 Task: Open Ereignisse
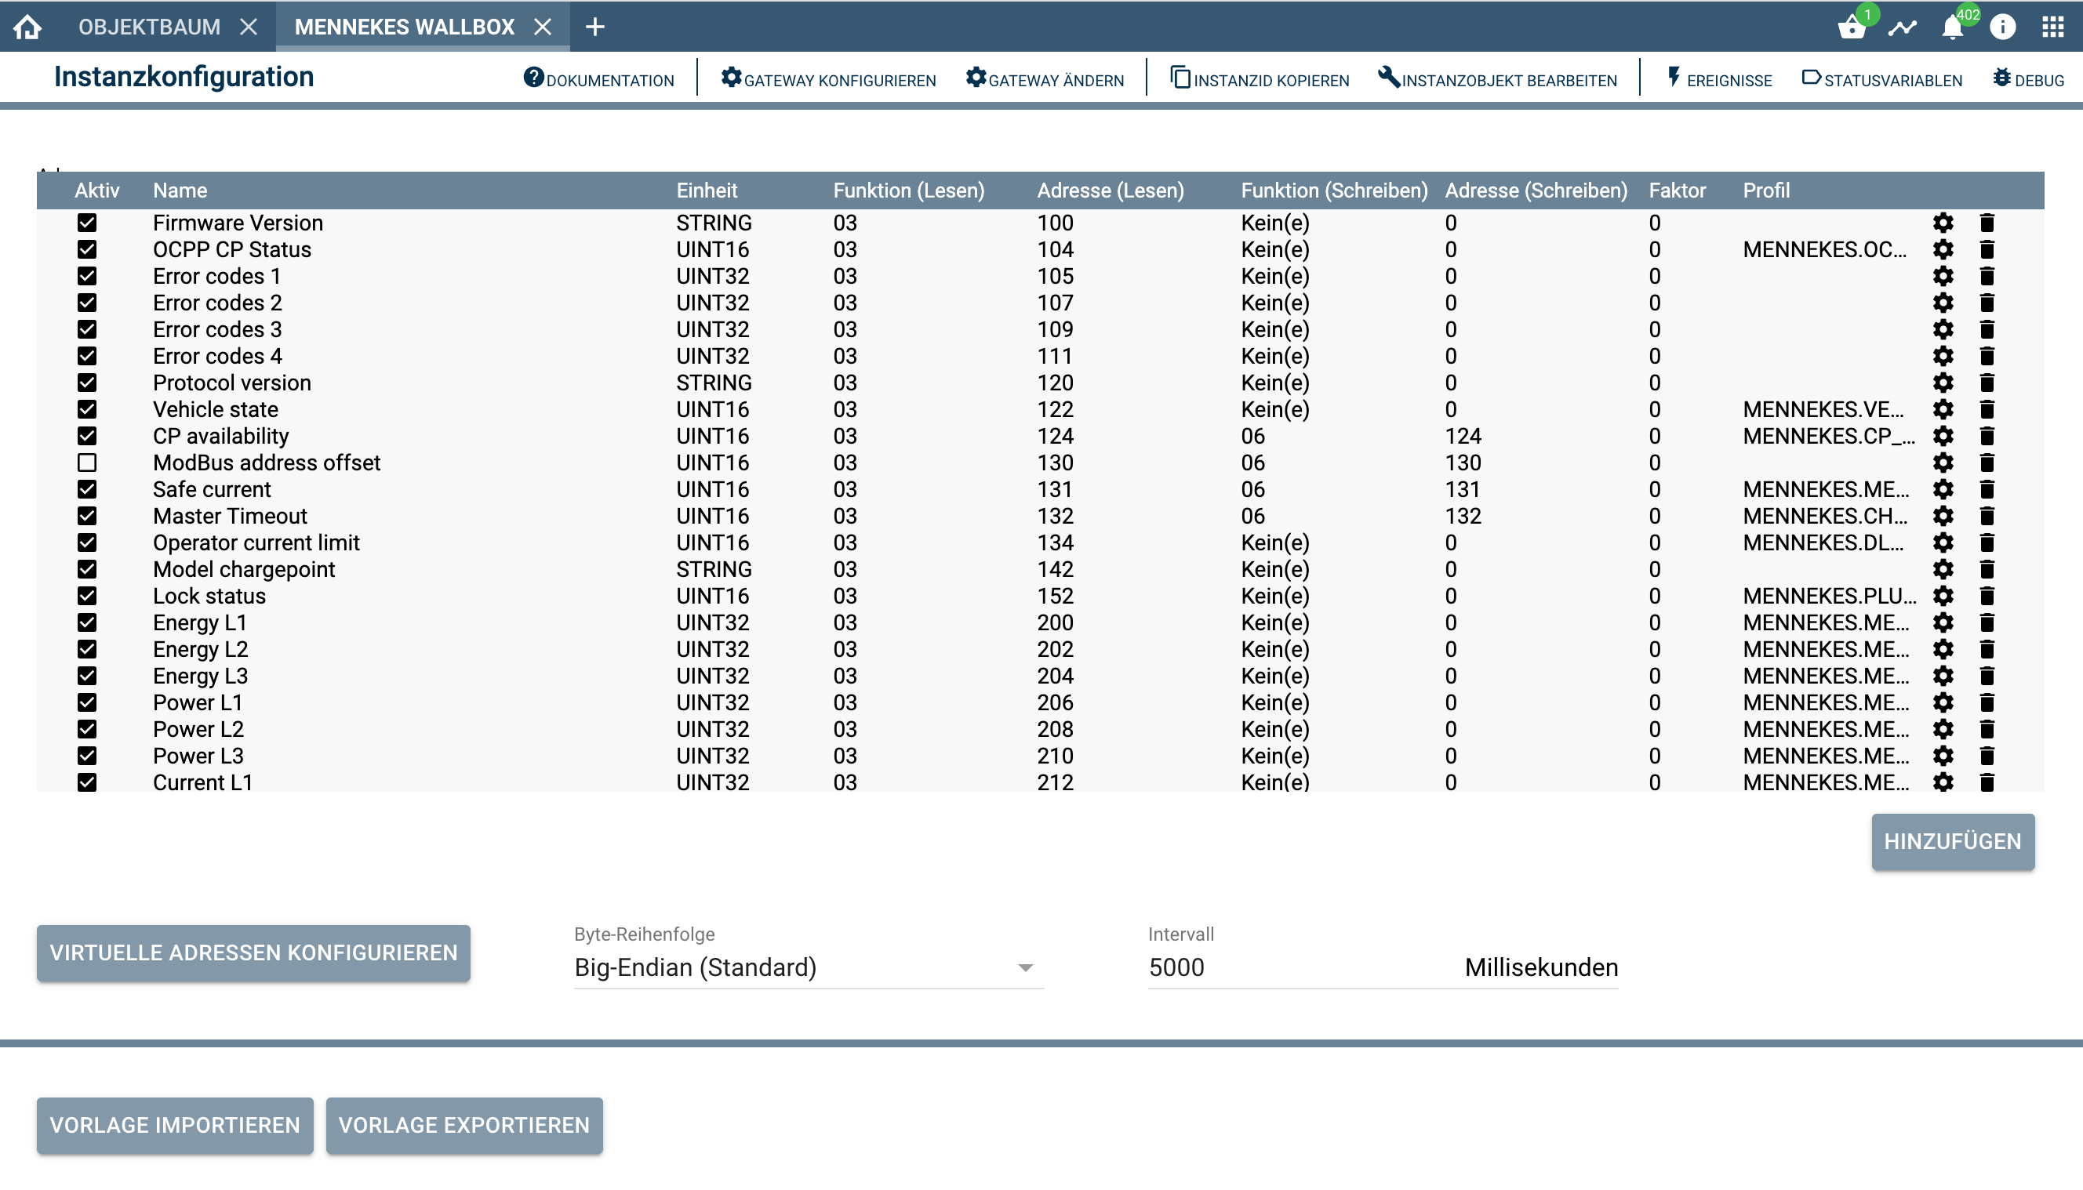[x=1718, y=79]
